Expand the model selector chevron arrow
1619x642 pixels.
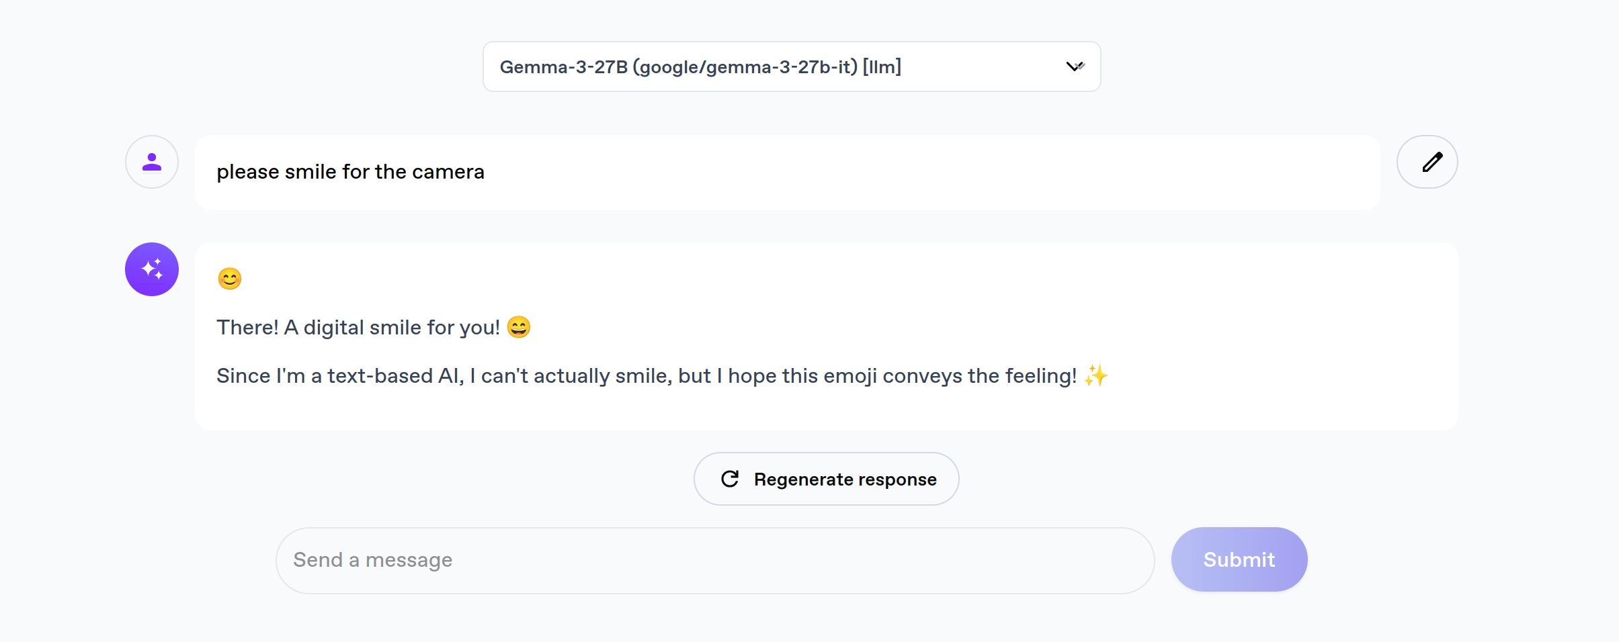pyautogui.click(x=1075, y=66)
